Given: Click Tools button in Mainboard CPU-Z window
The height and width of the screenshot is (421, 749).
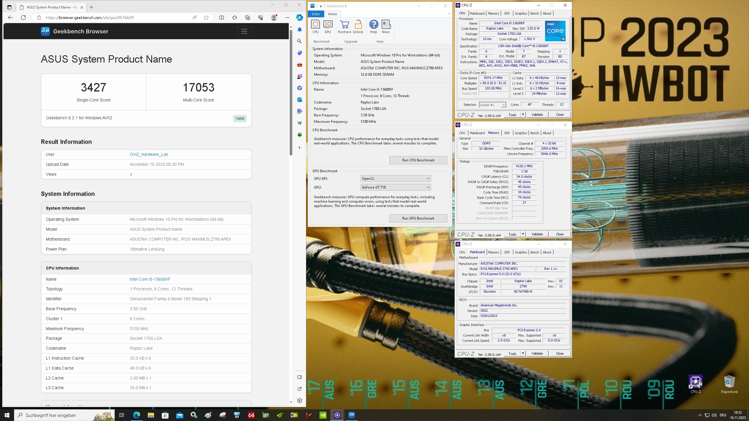Looking at the screenshot, I should [x=512, y=353].
